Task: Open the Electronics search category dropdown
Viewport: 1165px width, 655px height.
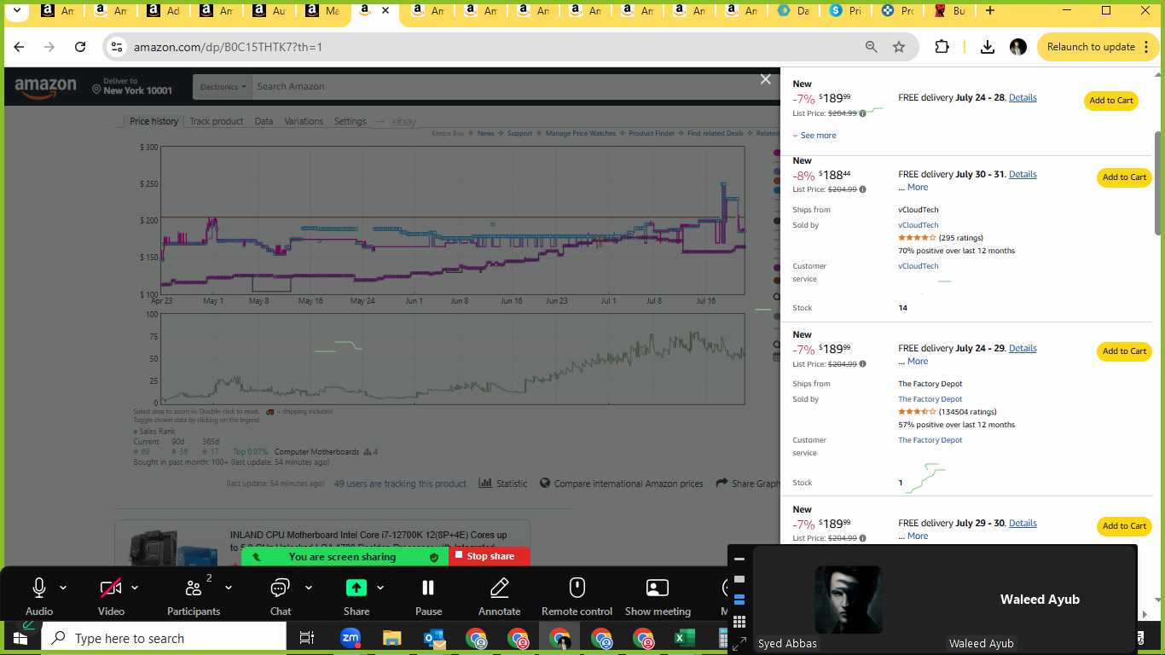Action: (x=223, y=86)
